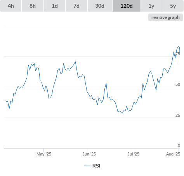The height and width of the screenshot is (176, 184).
Task: Show the 1y time range
Action: [x=151, y=6]
